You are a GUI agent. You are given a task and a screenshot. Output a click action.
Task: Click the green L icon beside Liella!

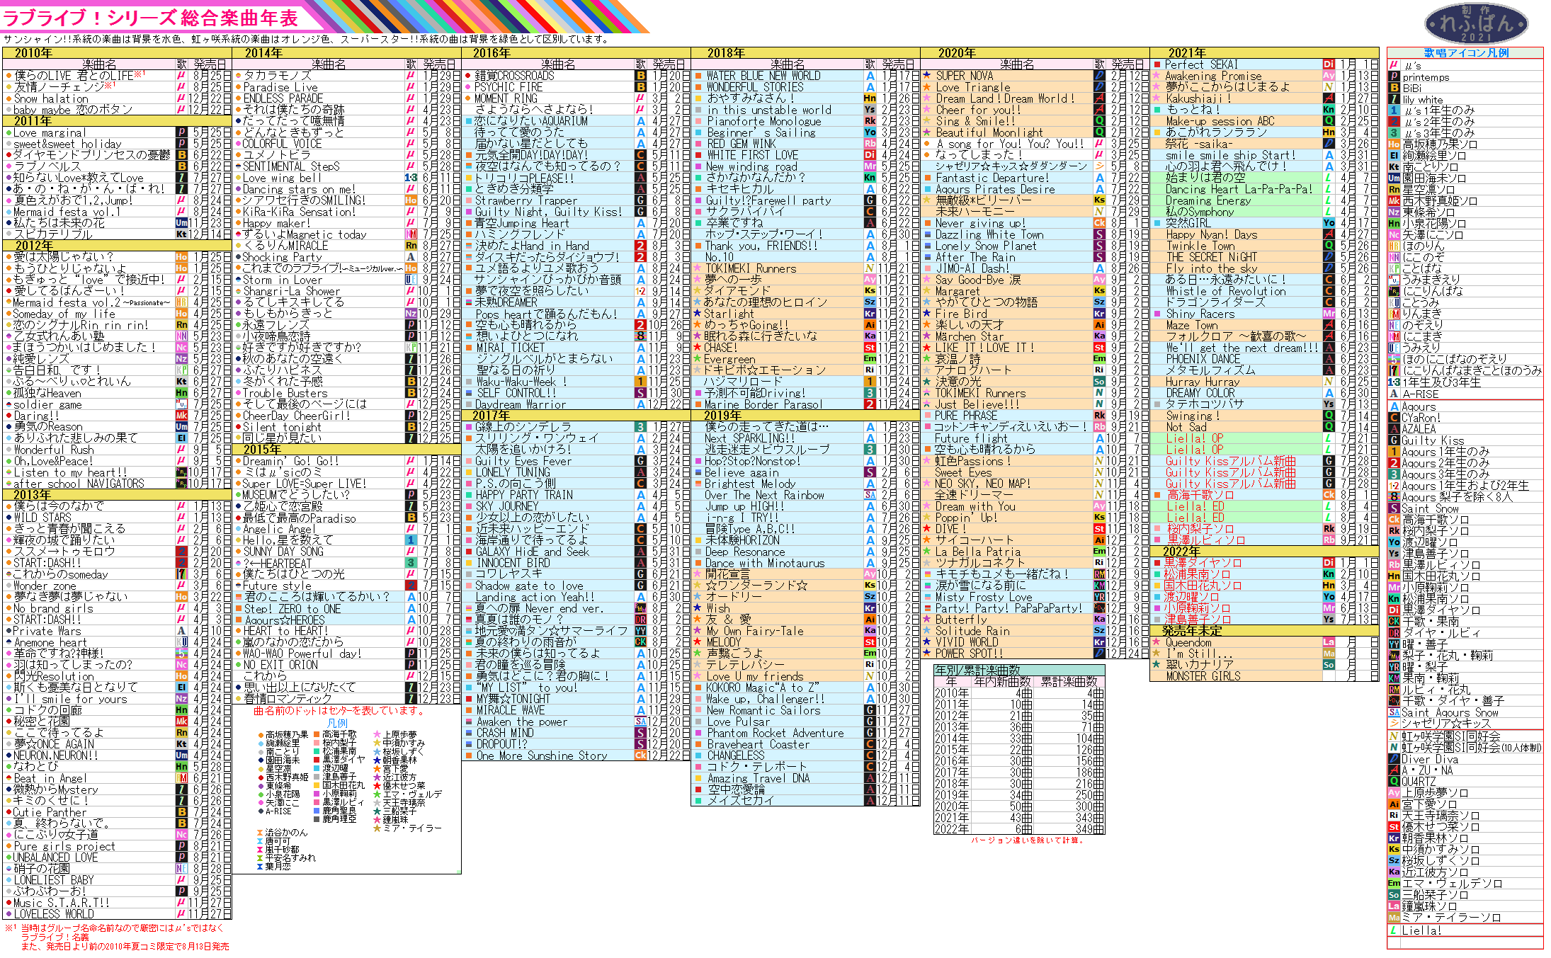click(x=1393, y=930)
